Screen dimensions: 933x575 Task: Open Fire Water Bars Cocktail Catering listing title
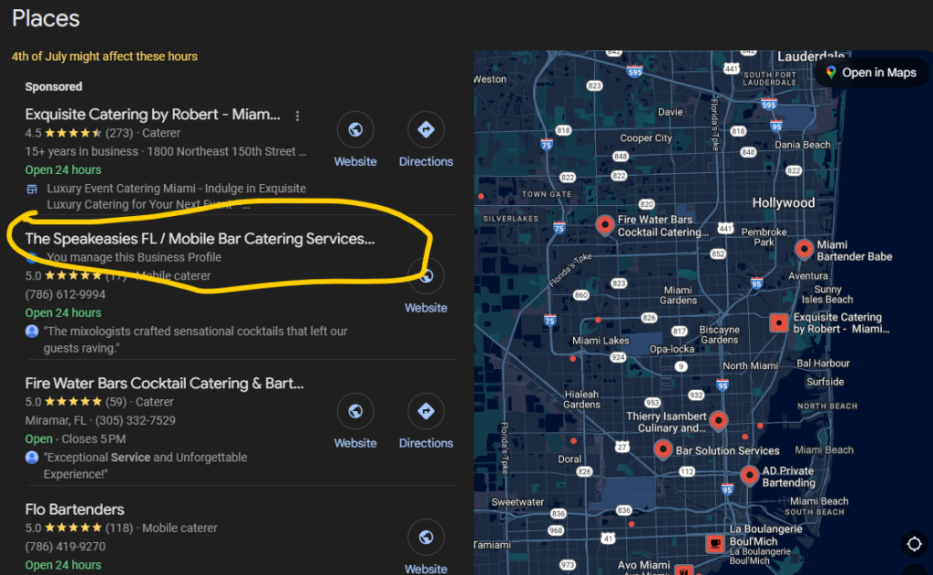(x=164, y=384)
